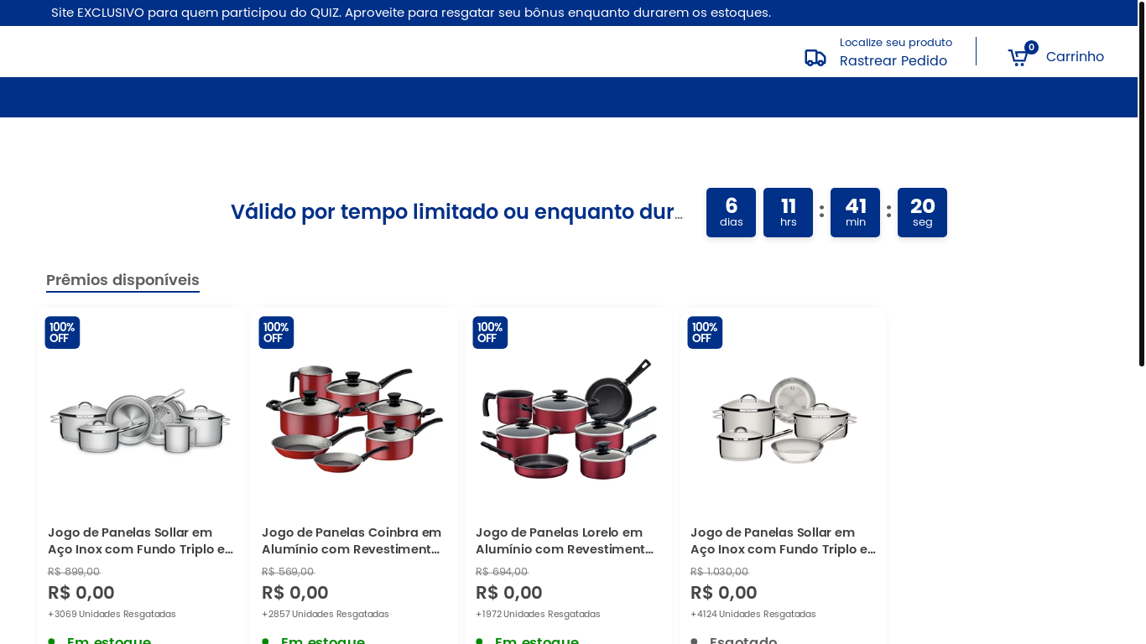
Task: Click the 100% OFF badge on Coimbra set
Action: pos(276,333)
